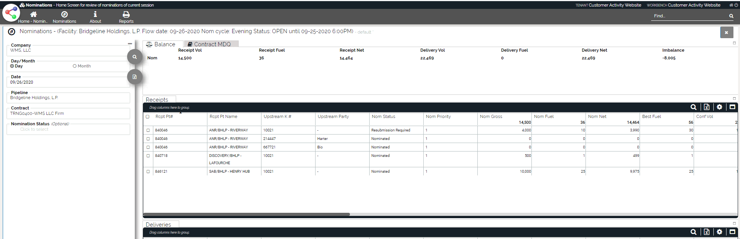Export the Receipts grid to Excel
The height and width of the screenshot is (239, 740).
point(706,107)
